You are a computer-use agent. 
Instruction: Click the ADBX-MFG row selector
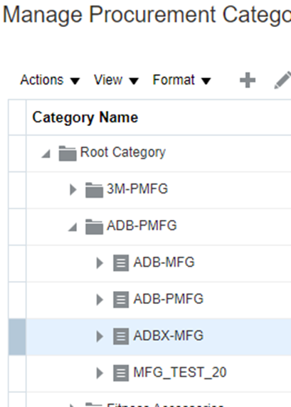tap(17, 337)
